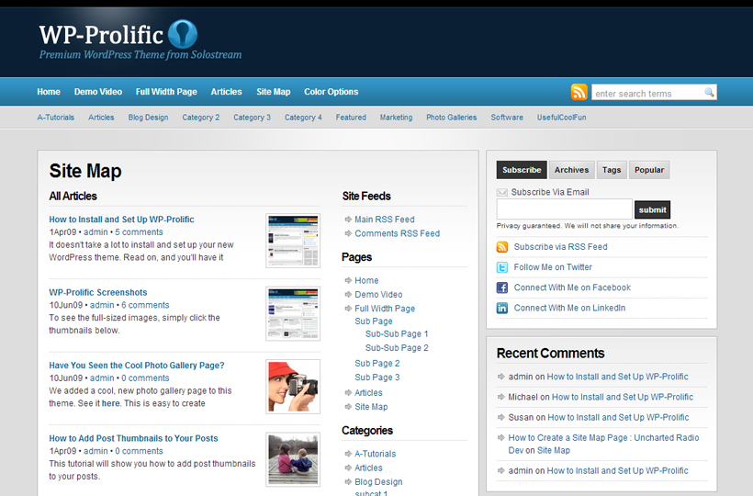Open Full Width Page in the main navigation
Viewport: 753px width, 496px height.
coord(166,92)
